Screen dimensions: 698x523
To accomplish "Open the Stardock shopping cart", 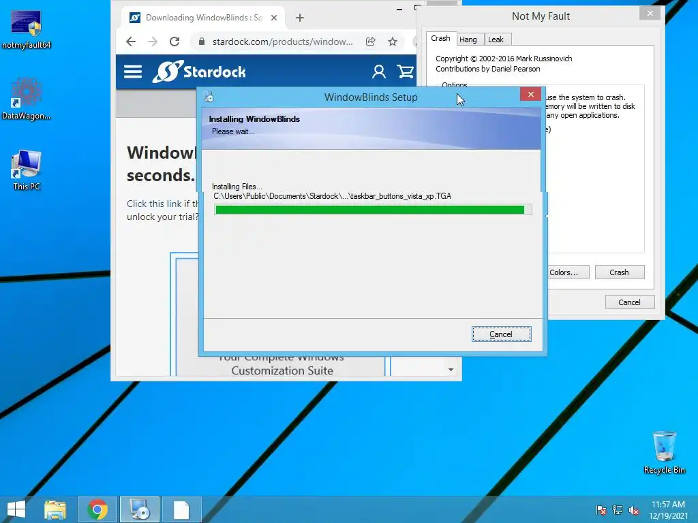I will [x=406, y=72].
